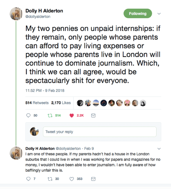Open the Feb 9 date on second tweet
The image size is (171, 189).
coord(90,149)
